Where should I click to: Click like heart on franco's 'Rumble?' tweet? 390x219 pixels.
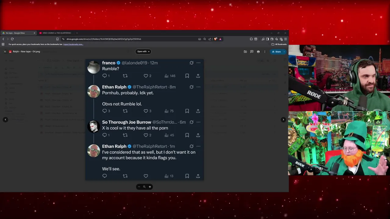pyautogui.click(x=146, y=76)
